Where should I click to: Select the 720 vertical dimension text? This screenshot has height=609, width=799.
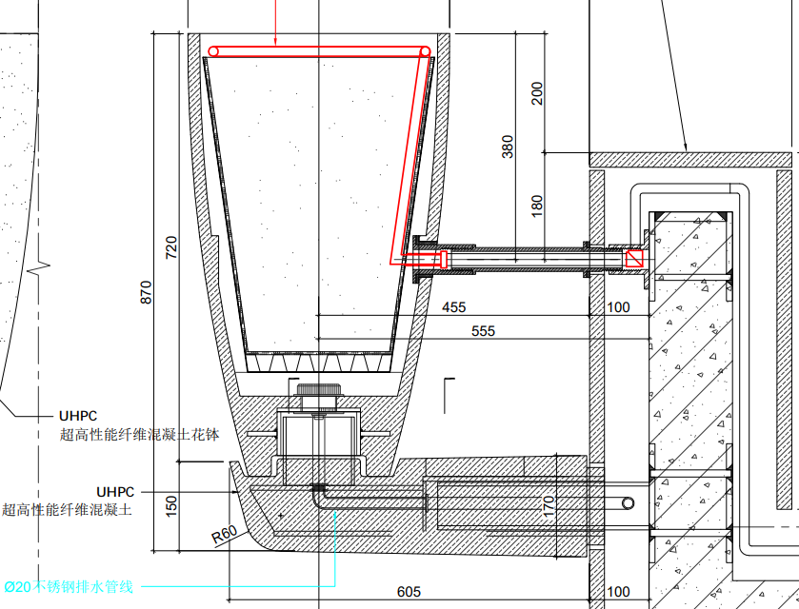point(171,246)
